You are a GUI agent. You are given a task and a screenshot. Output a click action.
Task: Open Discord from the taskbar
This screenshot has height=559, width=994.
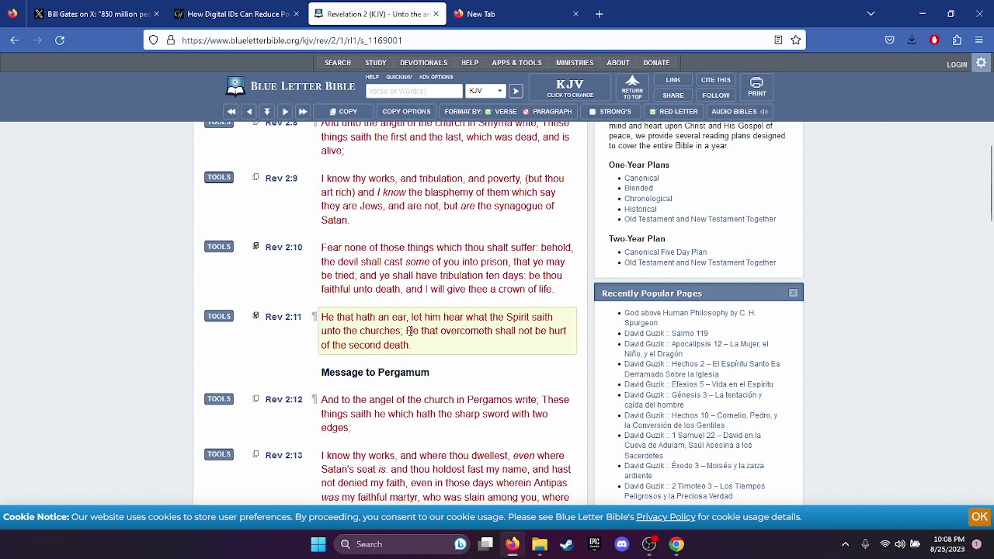click(622, 544)
